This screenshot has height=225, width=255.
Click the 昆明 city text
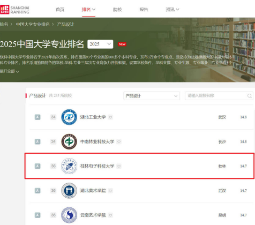click(x=222, y=215)
